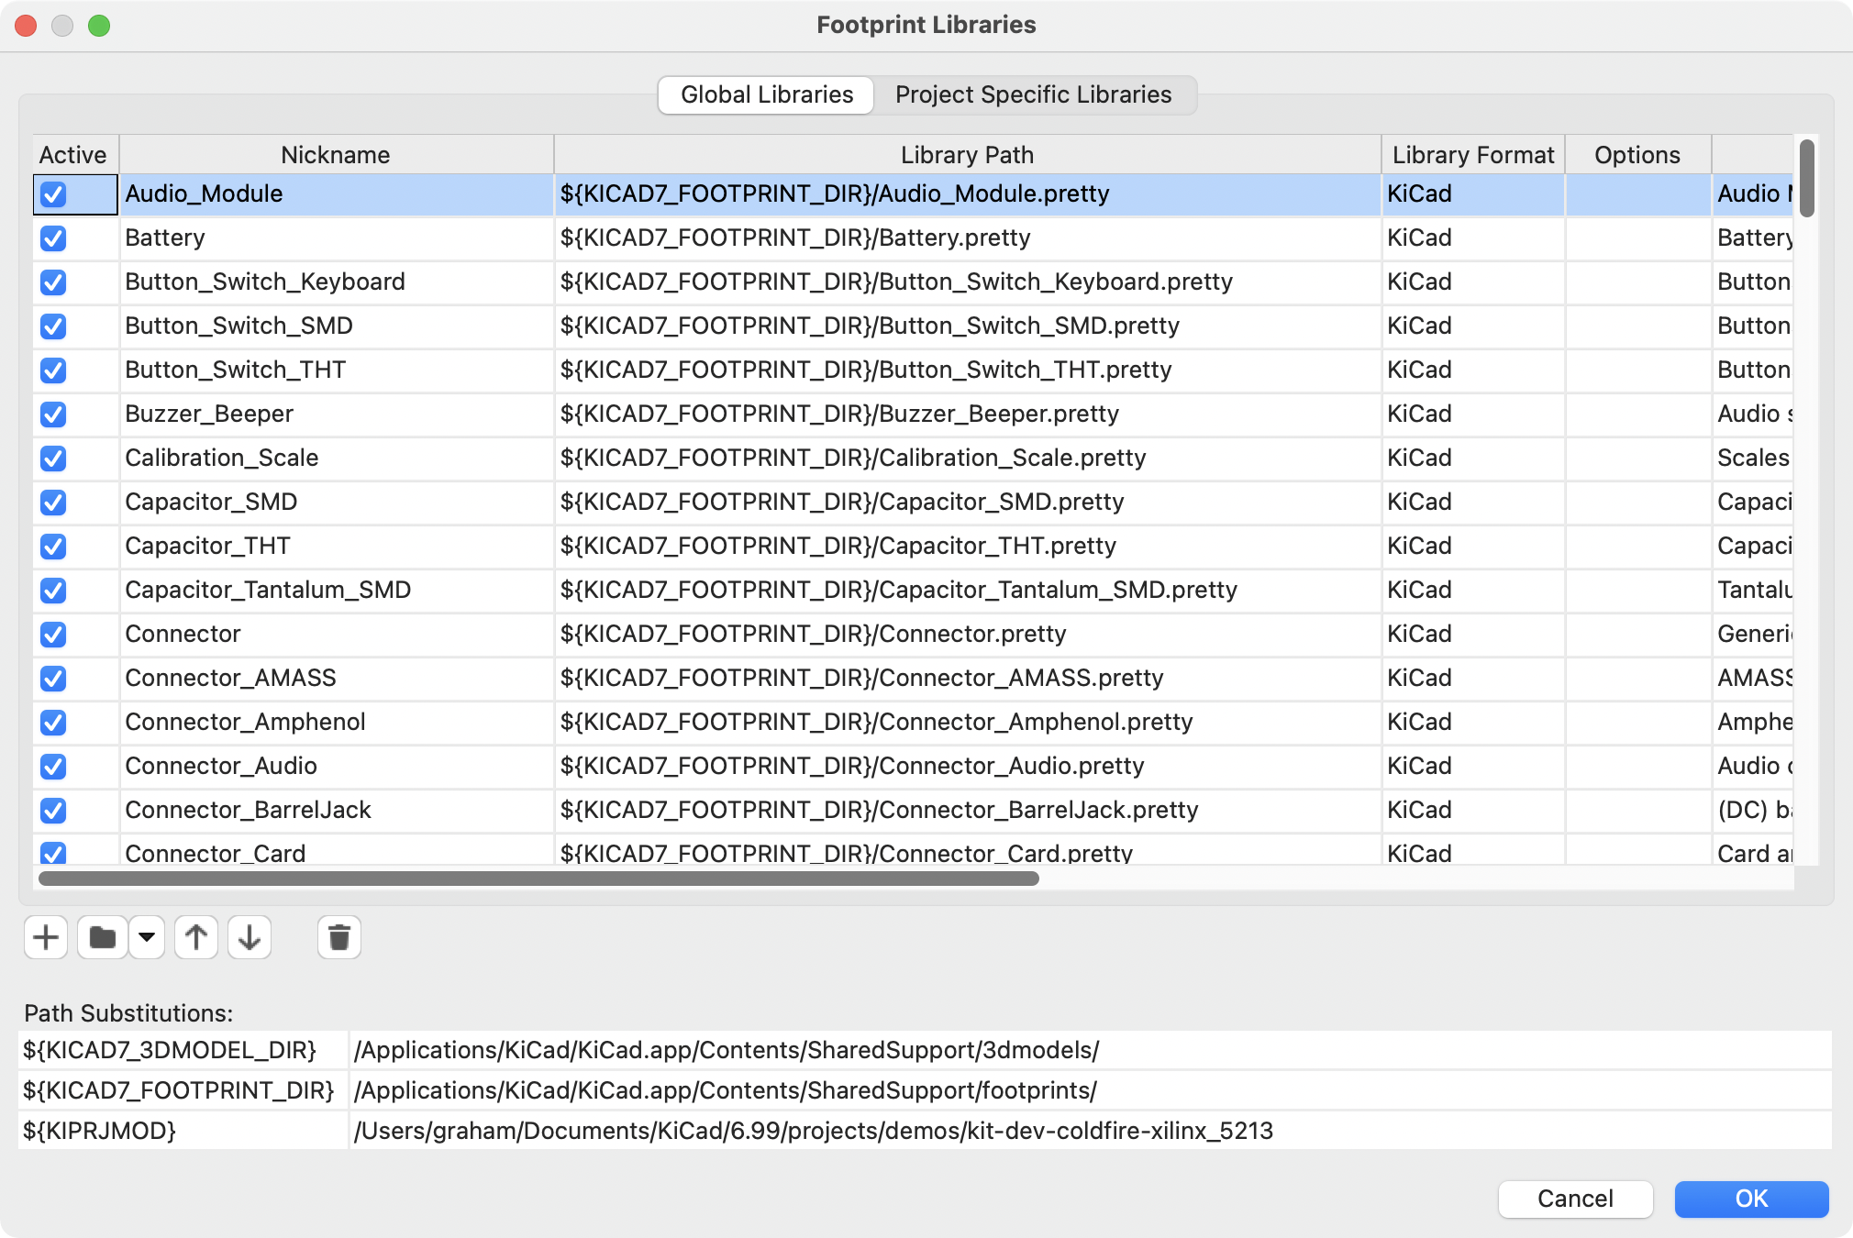The width and height of the screenshot is (1853, 1238).
Task: Select the Battery nickname cell
Action: [x=336, y=238]
